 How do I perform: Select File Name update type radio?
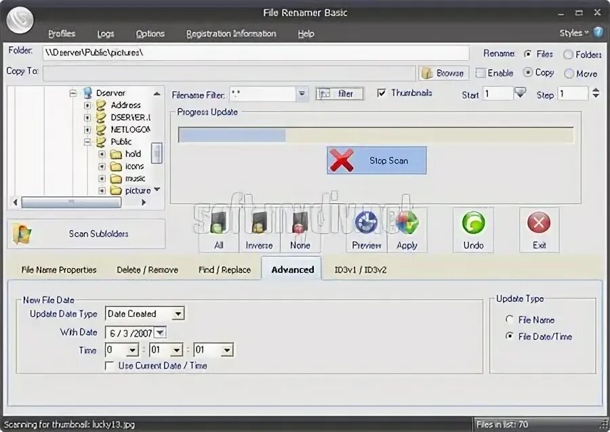pyautogui.click(x=509, y=320)
